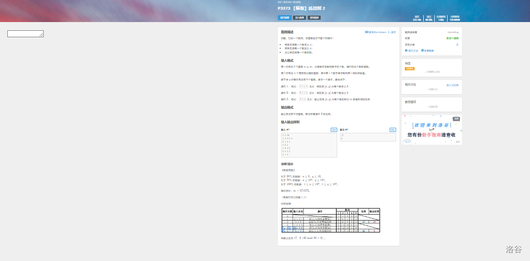Click the 加入题单 button

299,18
